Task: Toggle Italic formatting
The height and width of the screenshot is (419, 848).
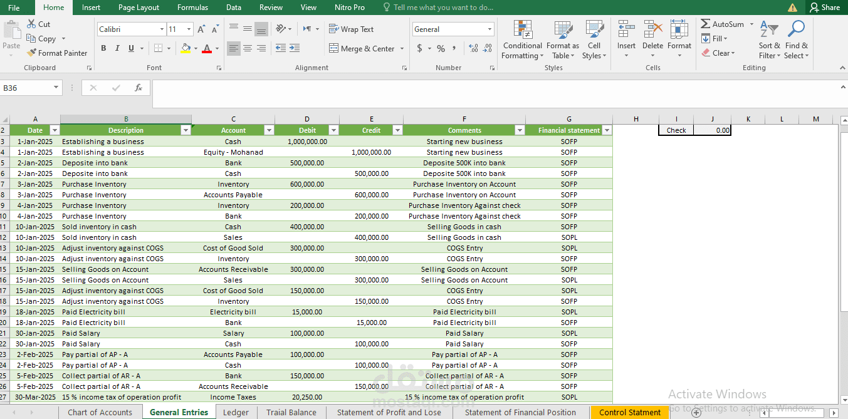Action: [x=117, y=48]
